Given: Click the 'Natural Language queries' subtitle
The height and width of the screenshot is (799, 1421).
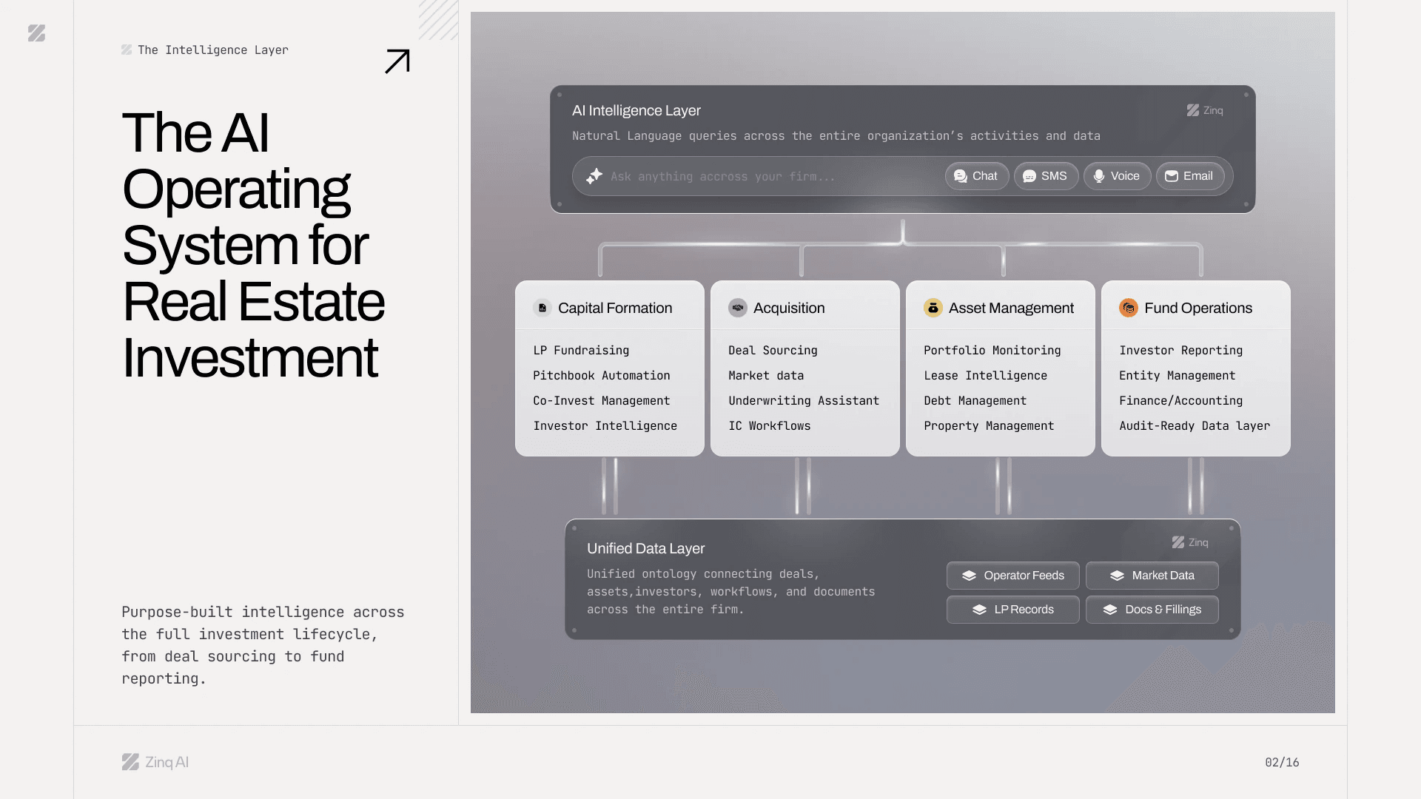Looking at the screenshot, I should coord(836,136).
